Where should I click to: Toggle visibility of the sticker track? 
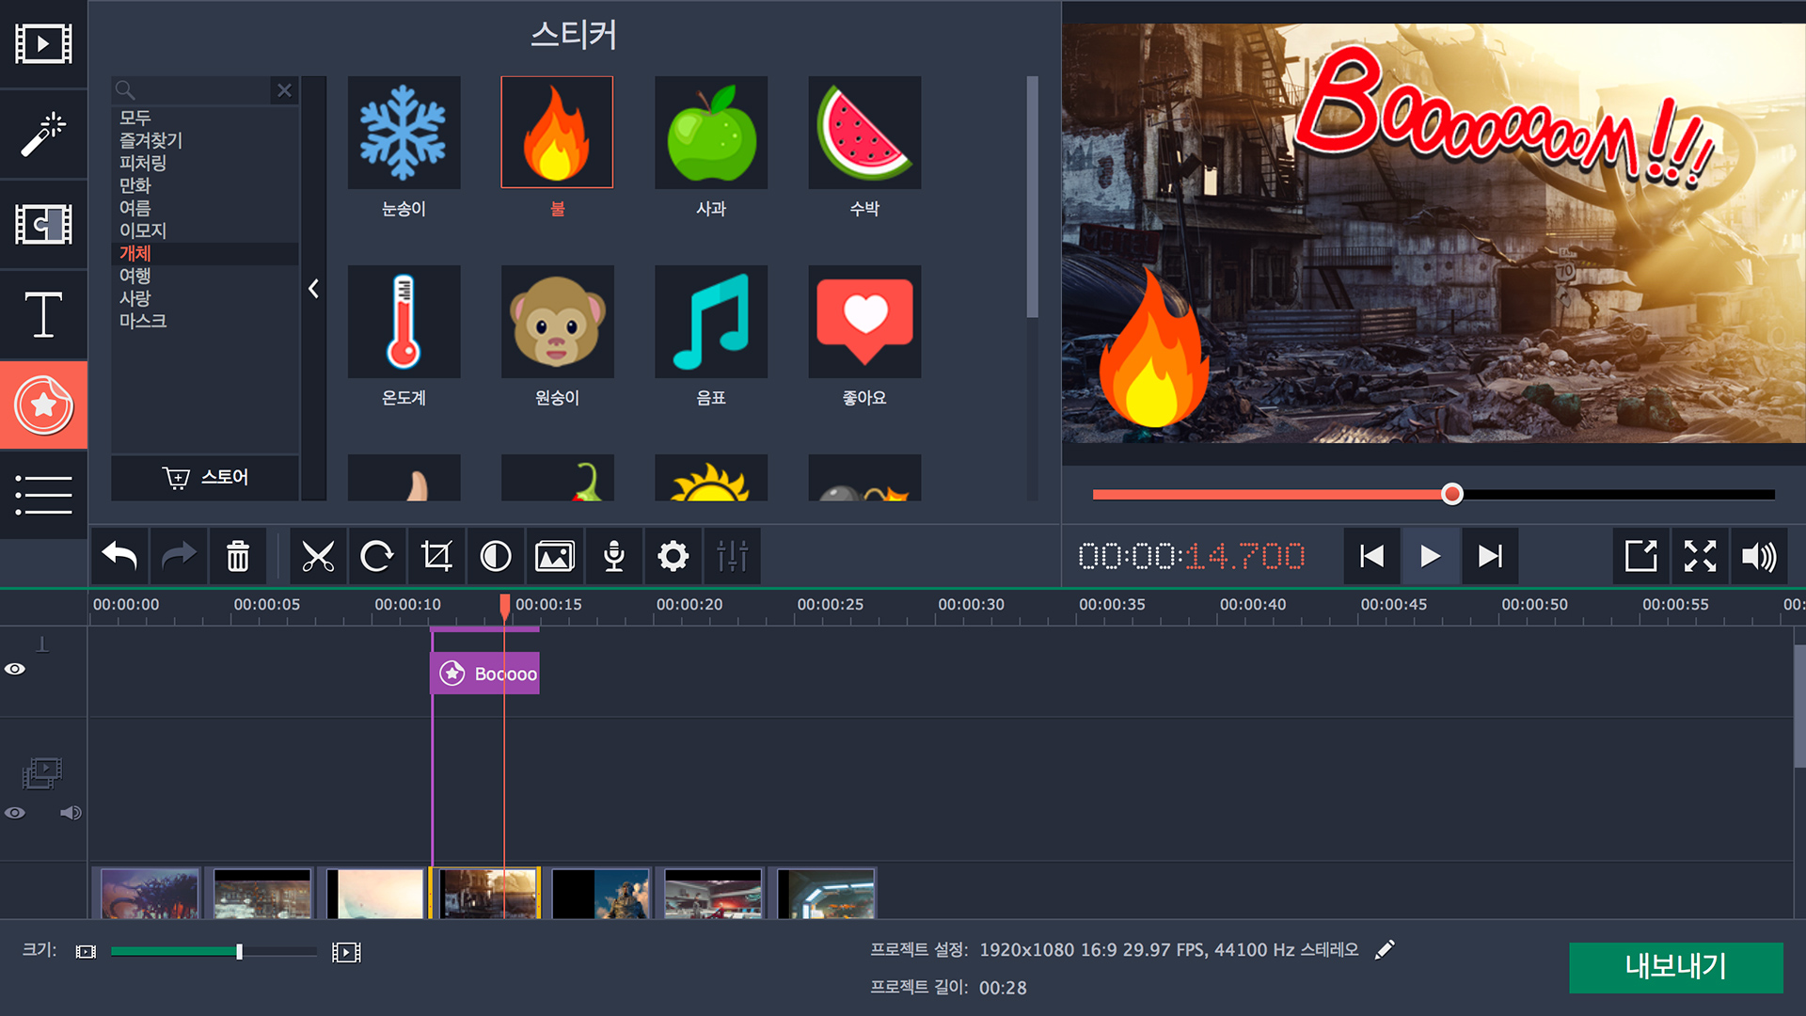click(15, 669)
